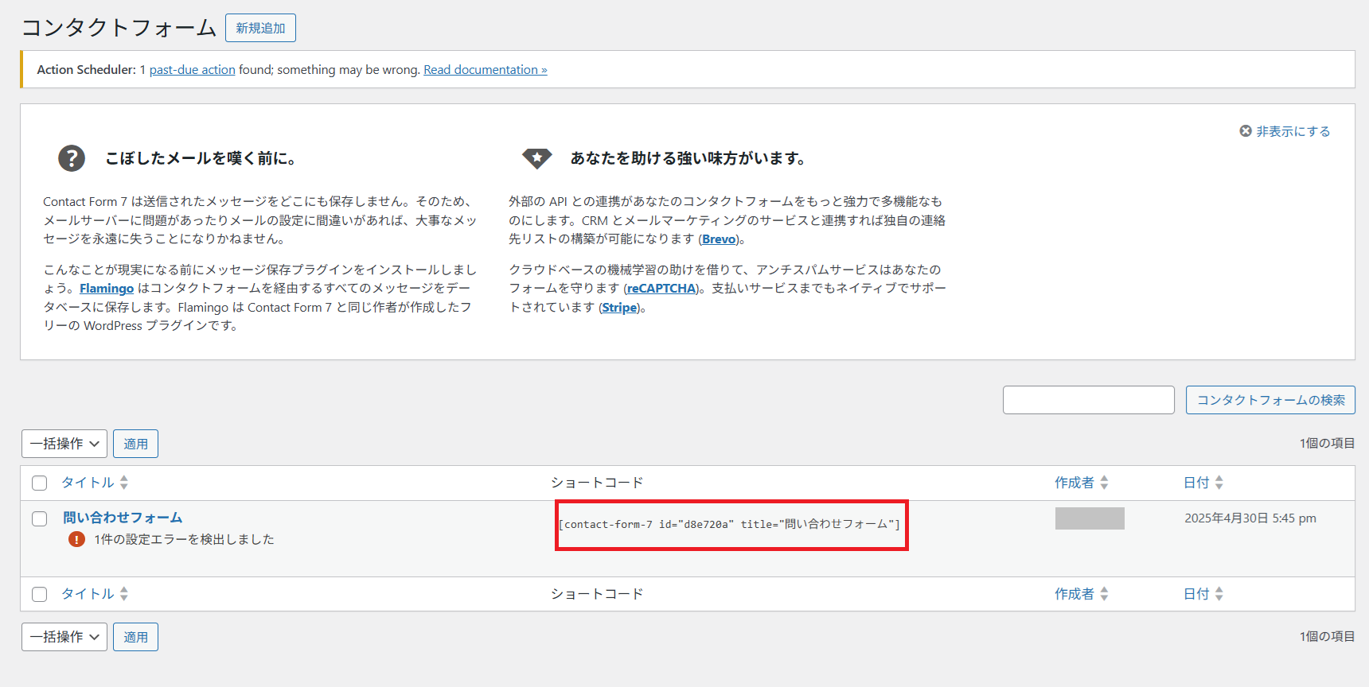1369x687 pixels.
Task: Follow the Read documentation link
Action: click(x=485, y=70)
